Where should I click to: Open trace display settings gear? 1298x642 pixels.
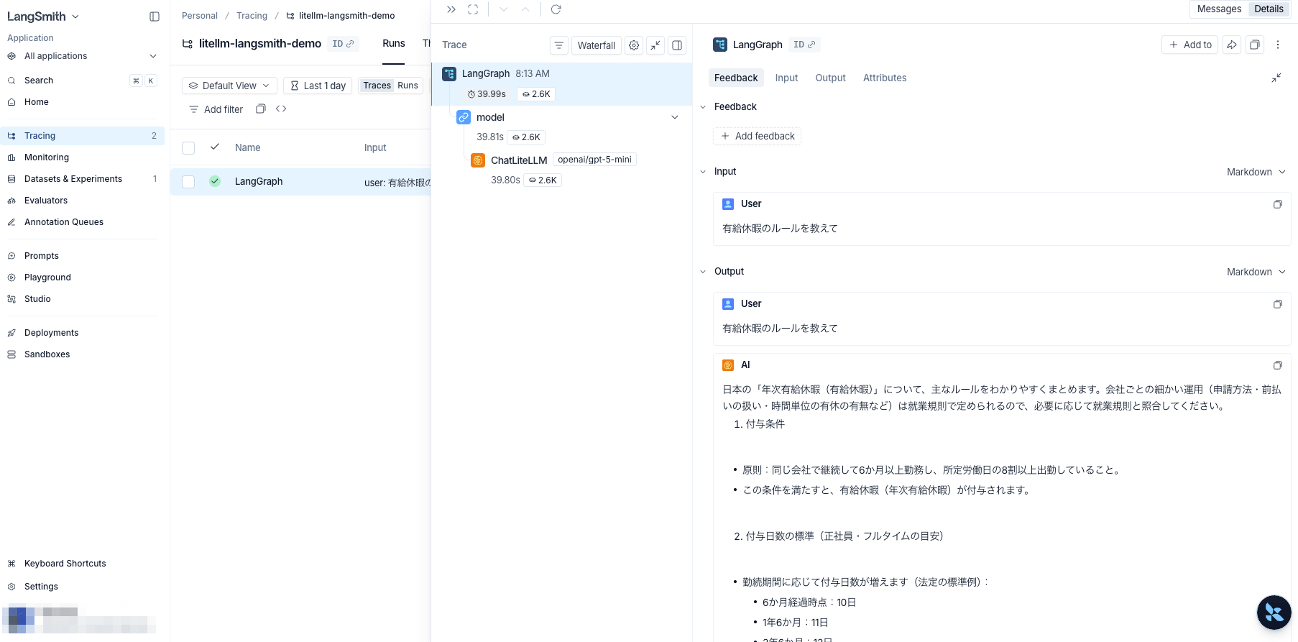[x=634, y=45]
